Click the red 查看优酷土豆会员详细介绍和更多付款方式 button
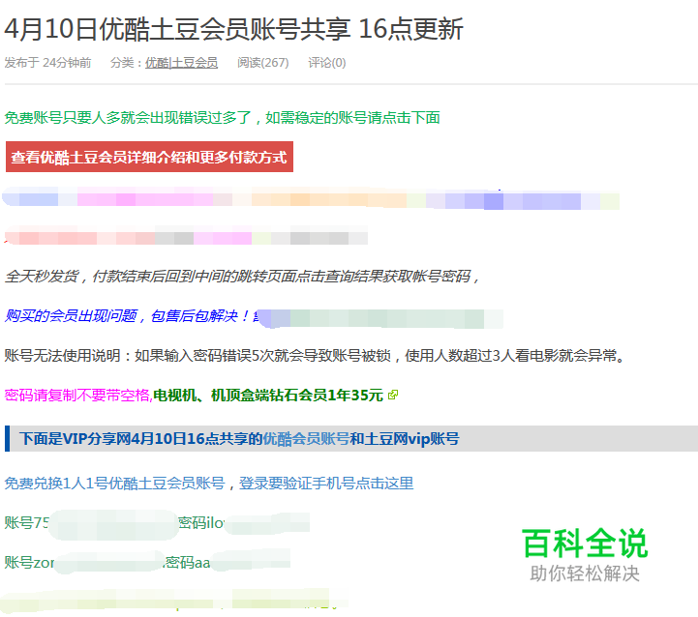698x617 pixels. point(149,157)
